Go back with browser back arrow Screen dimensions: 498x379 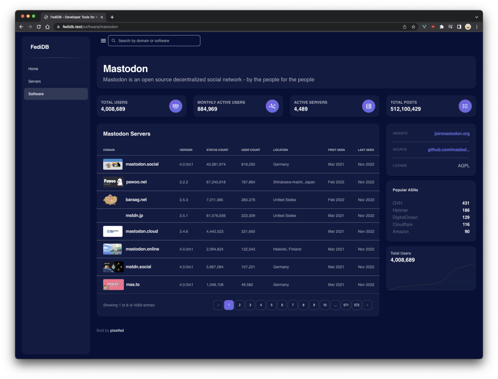pyautogui.click(x=21, y=27)
